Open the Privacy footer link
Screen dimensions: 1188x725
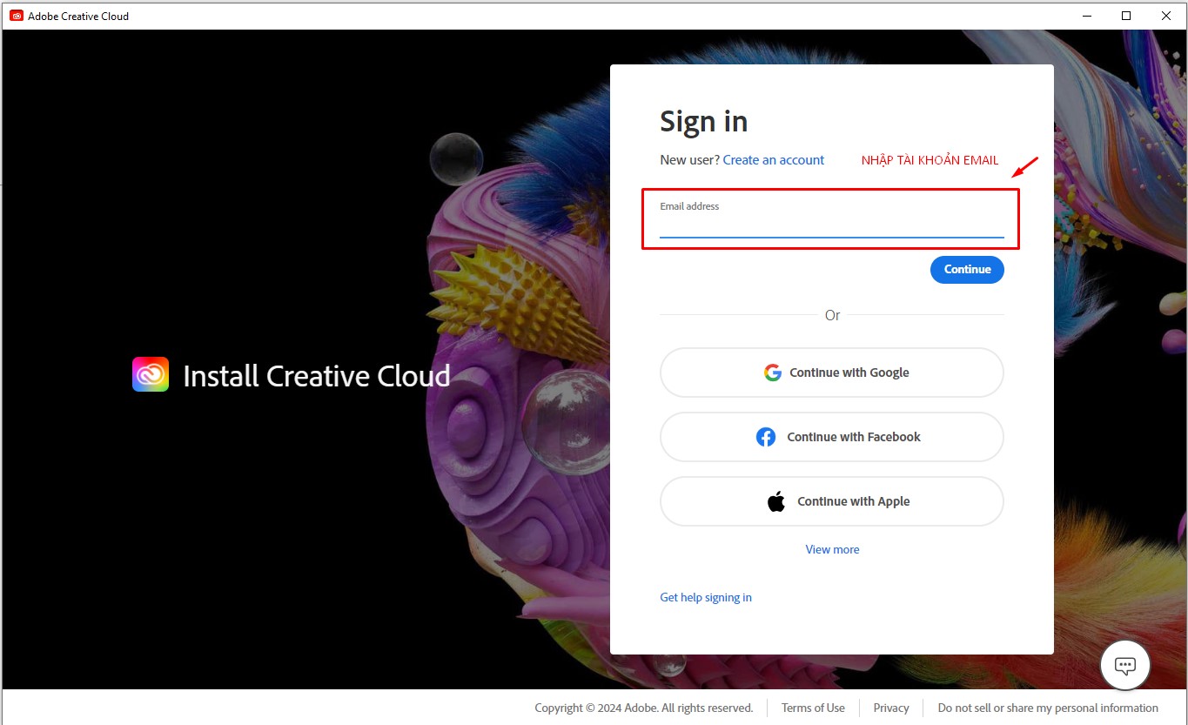pyautogui.click(x=891, y=708)
